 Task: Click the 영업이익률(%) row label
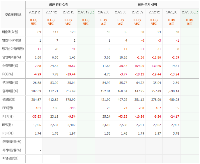tap(12, 57)
